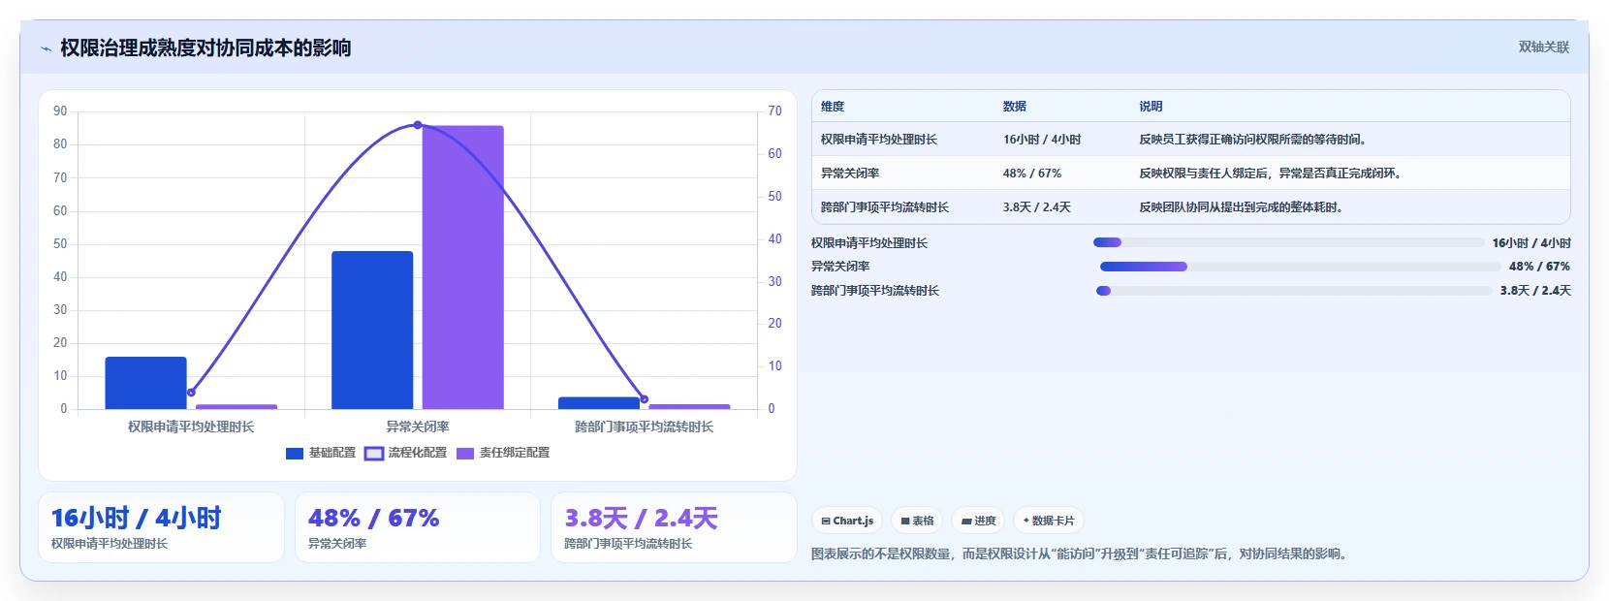Click the 数据 table column header
The width and height of the screenshot is (1609, 601).
point(1015,107)
